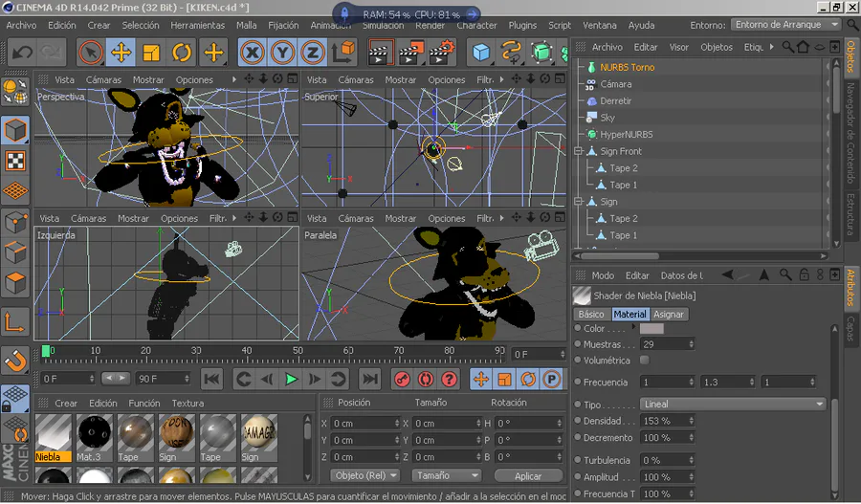This screenshot has height=504, width=861.
Task: Expand the Color parameter arrow
Action: tap(634, 327)
